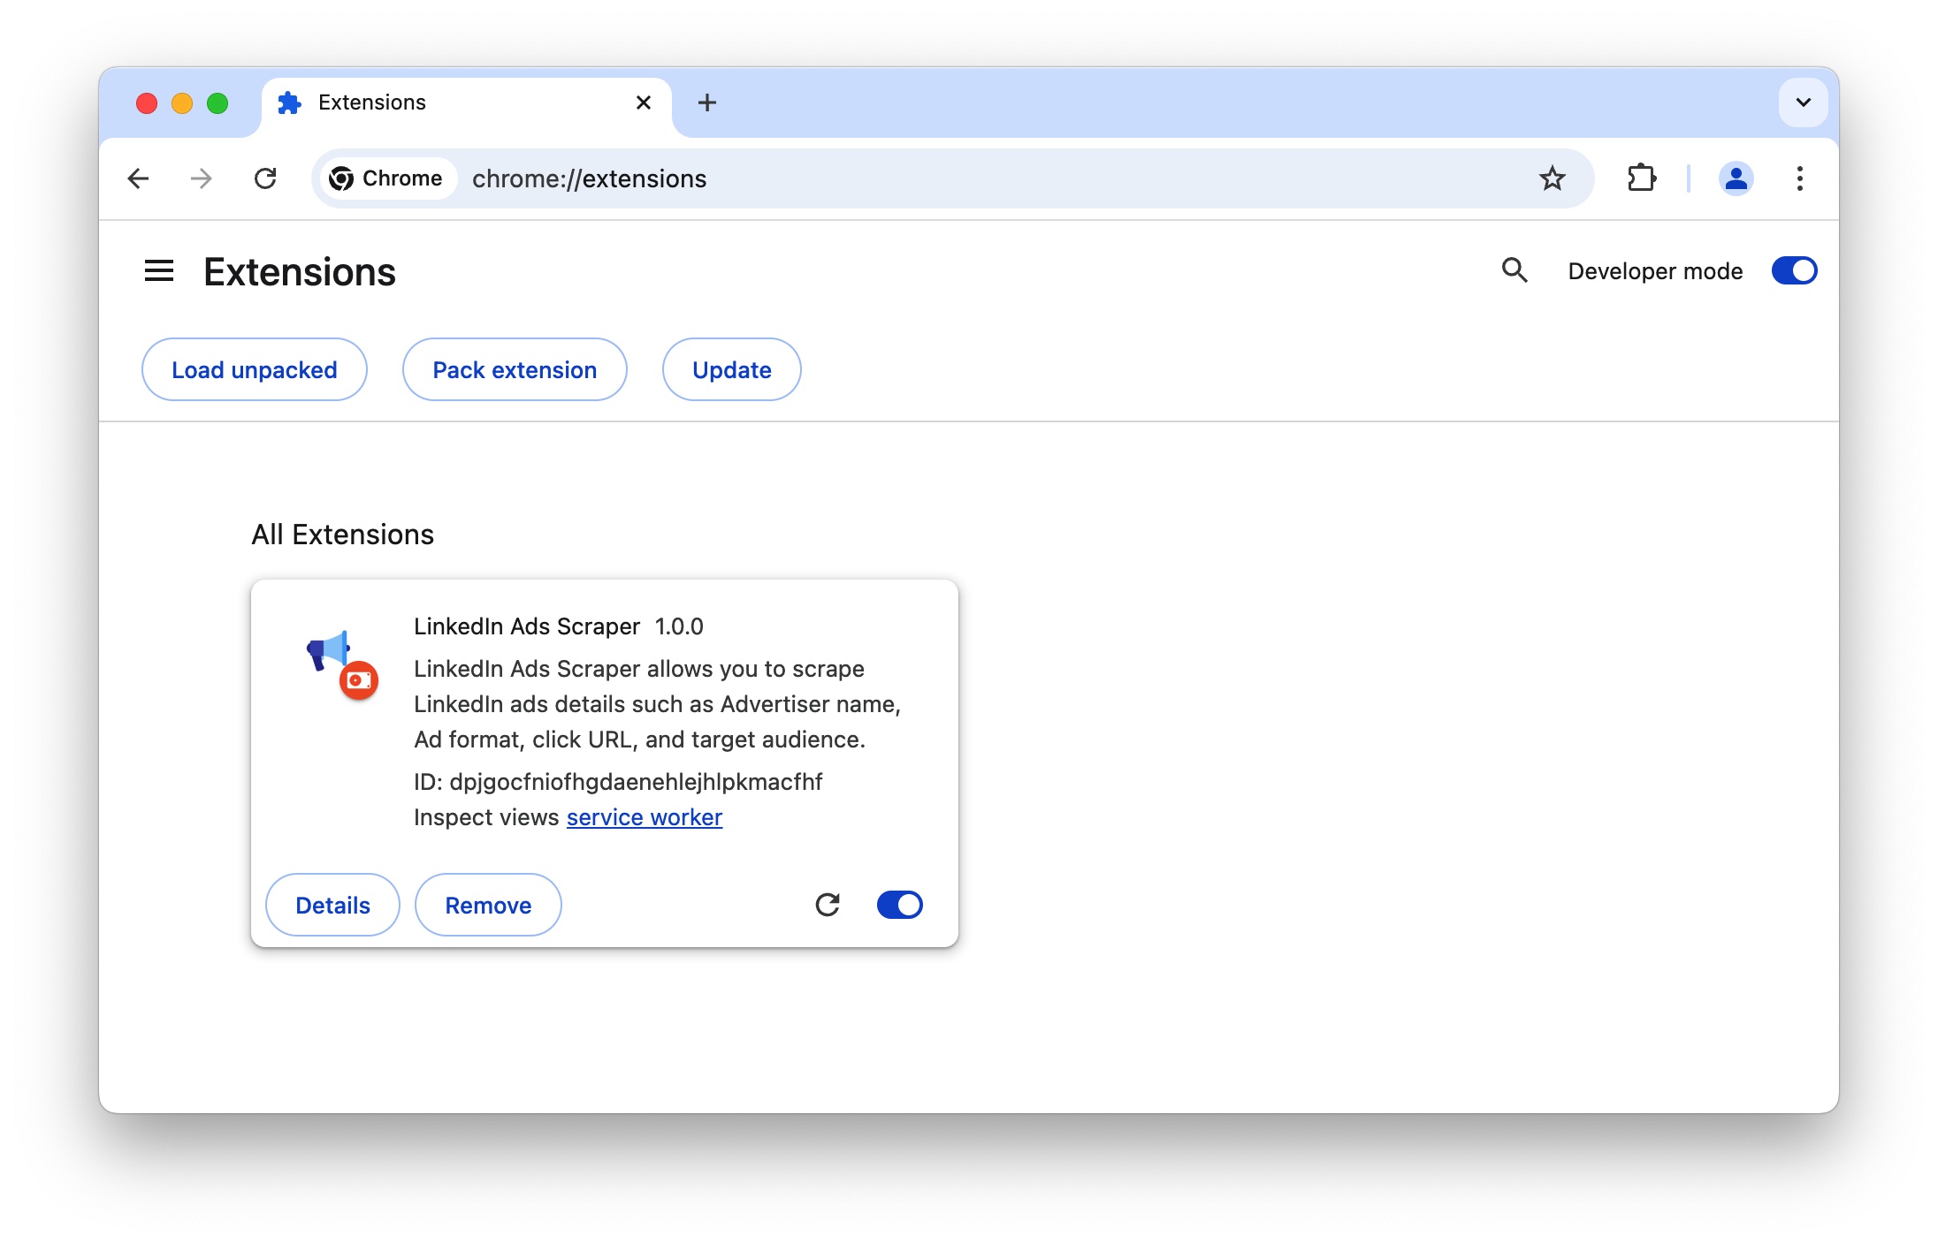Click Load unpacked
The width and height of the screenshot is (1938, 1244).
pyautogui.click(x=254, y=369)
